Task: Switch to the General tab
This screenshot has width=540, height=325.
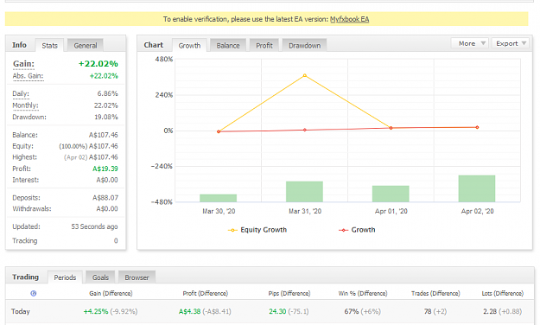Action: click(x=86, y=46)
